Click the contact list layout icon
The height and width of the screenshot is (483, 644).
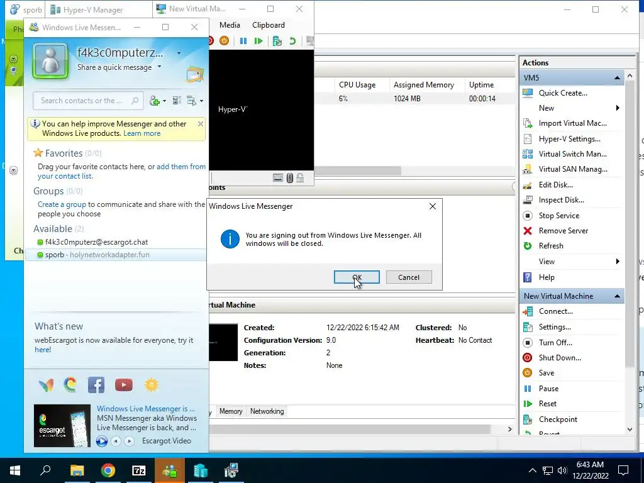[x=177, y=100]
